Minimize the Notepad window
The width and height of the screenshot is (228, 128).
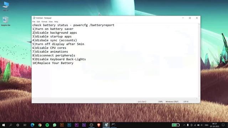(x=183, y=18)
